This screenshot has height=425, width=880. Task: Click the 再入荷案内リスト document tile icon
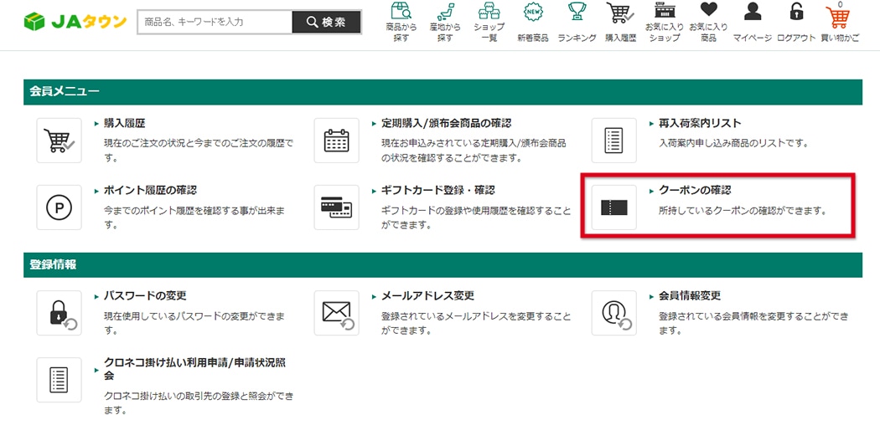614,141
